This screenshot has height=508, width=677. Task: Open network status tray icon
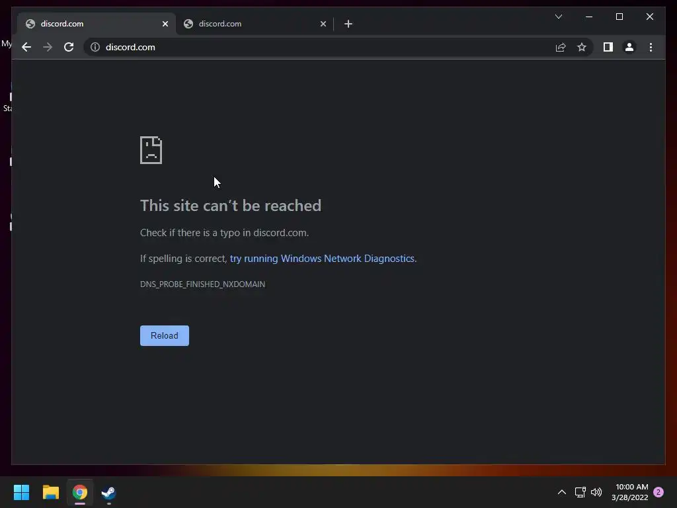coord(580,492)
